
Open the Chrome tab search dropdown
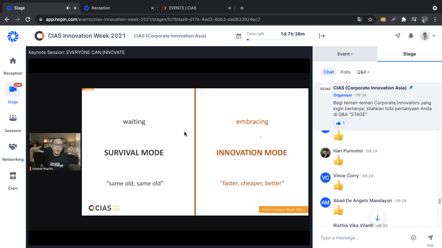click(435, 8)
